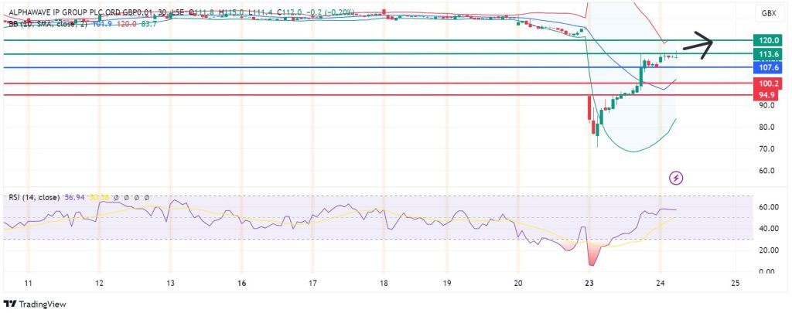Click the TradingView logo
The width and height of the screenshot is (792, 313).
coord(35,304)
